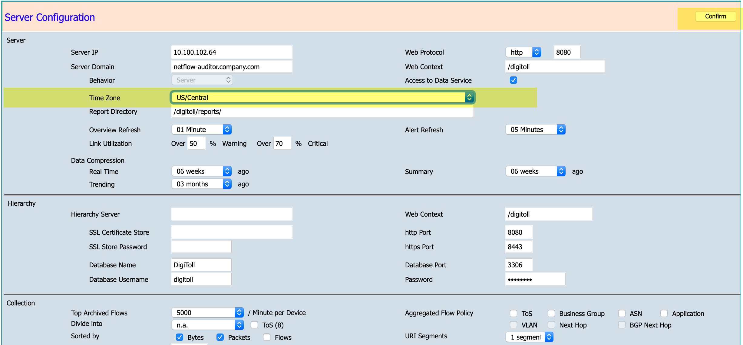
Task: Toggle Access to Data Service checkbox
Action: (x=513, y=80)
